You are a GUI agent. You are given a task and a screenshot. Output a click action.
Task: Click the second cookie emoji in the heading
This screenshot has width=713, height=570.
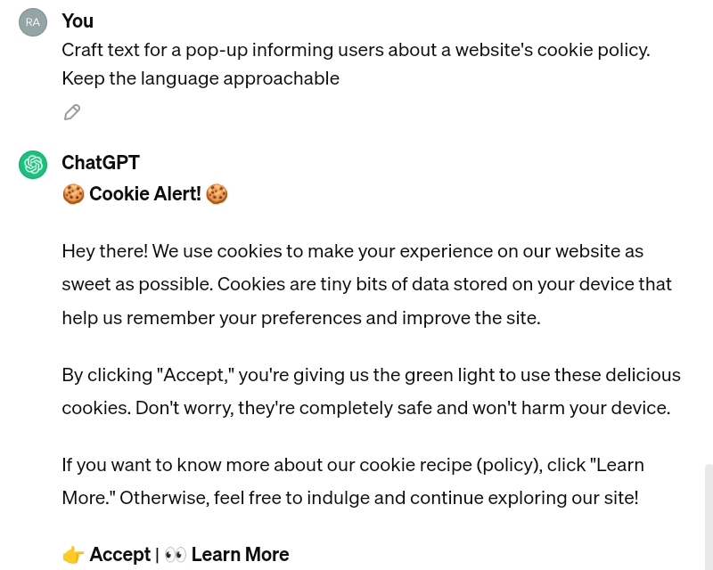217,193
